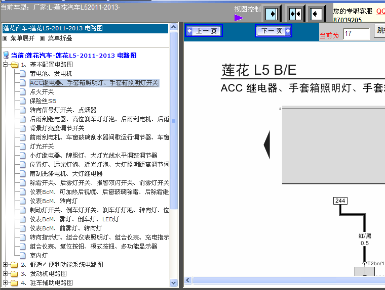This screenshot has width=385, height=290.
Task: Click the current page number field showing 17
Action: 356,33
